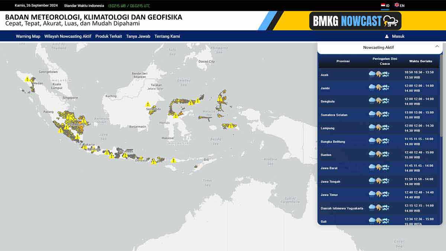
Task: Click the warning triangle on Halmahera, North Maluku
Action: click(x=220, y=99)
